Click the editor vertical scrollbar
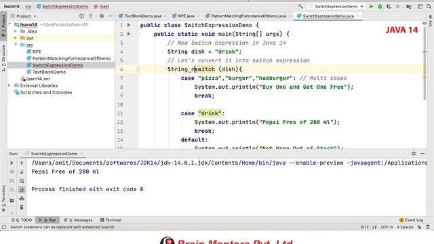This screenshot has width=434, height=244. (425, 63)
